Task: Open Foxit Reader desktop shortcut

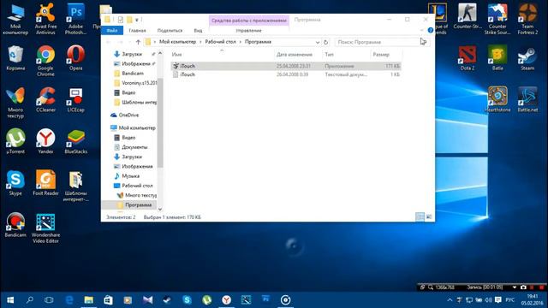Action: pos(45,182)
